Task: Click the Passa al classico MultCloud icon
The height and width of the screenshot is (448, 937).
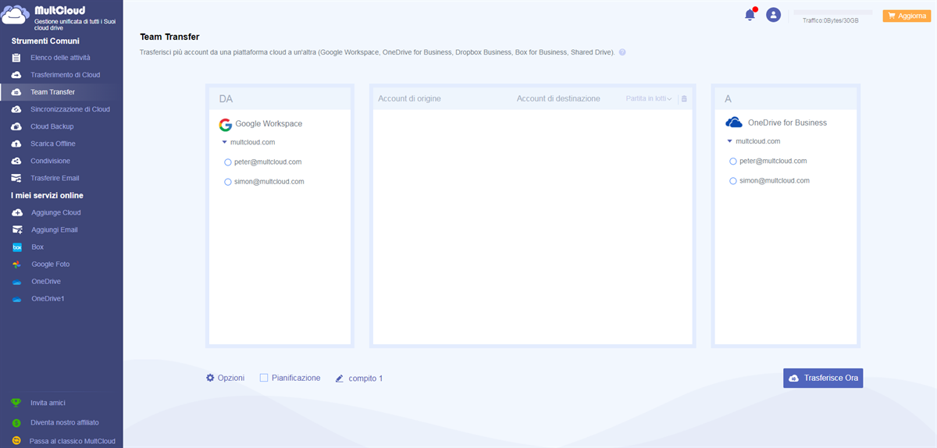Action: pos(16,441)
